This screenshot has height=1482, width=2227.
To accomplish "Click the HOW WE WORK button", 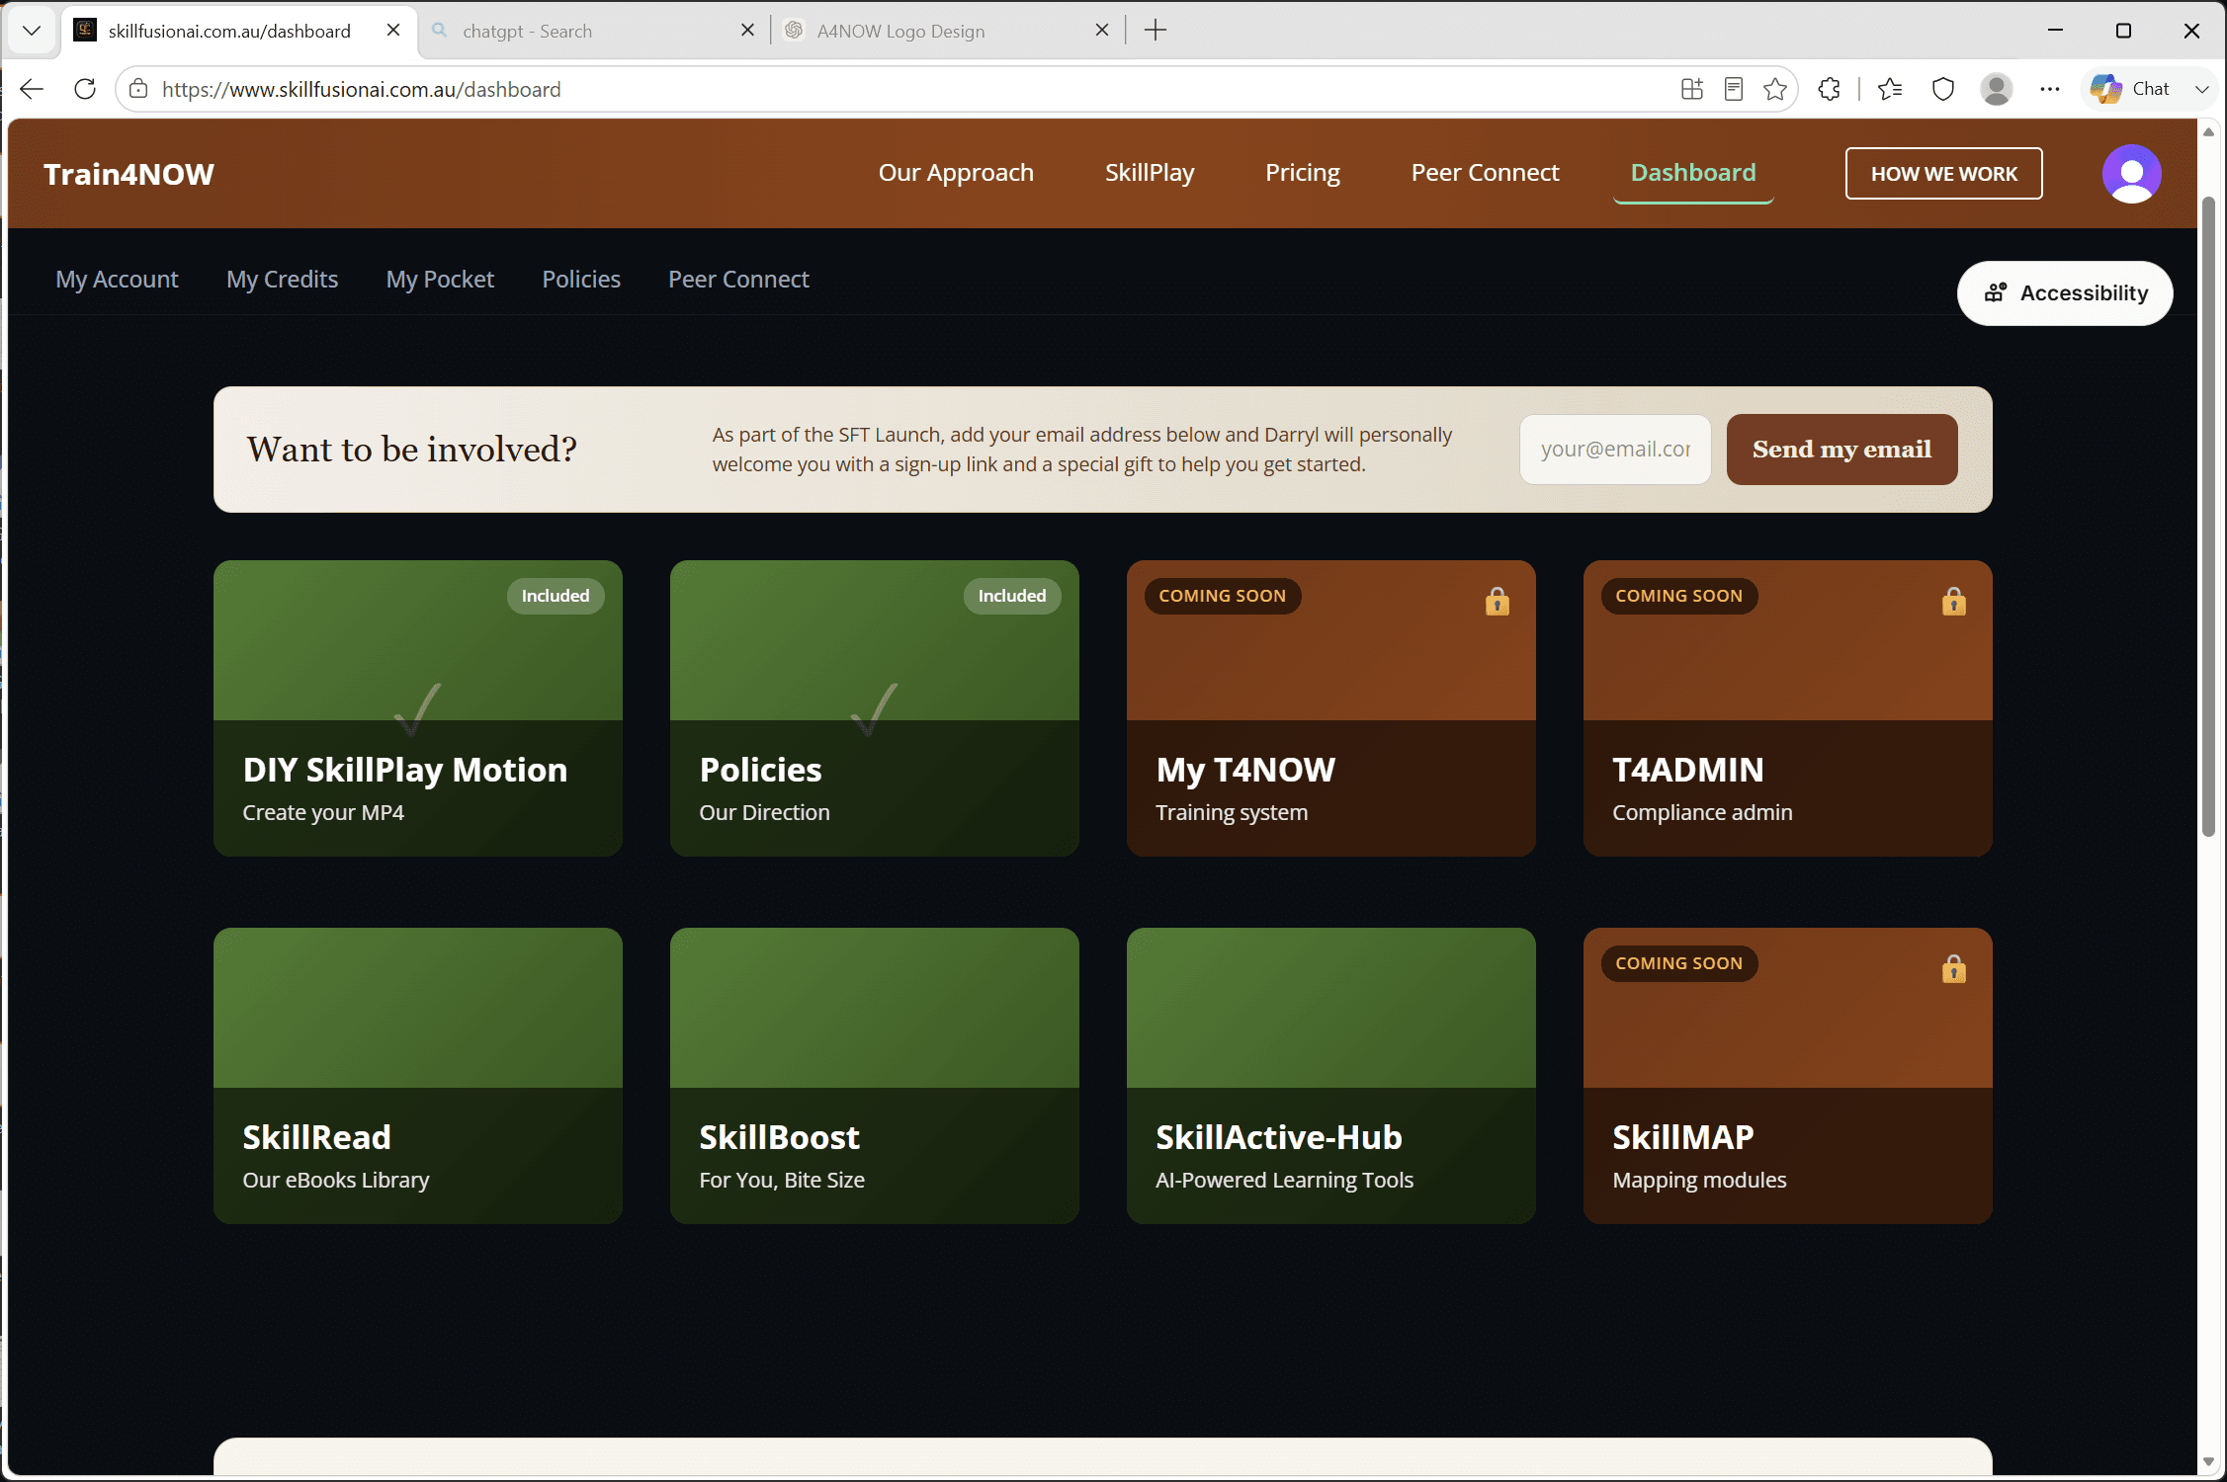I will pos(1943,174).
